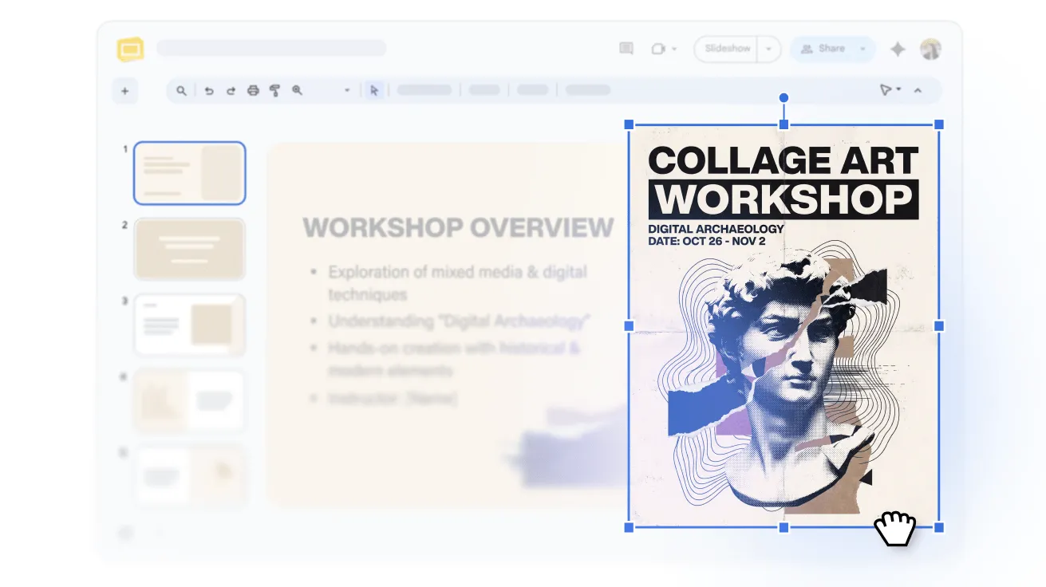
Task: Click the bottom-left resize handle of poster
Action: pos(629,527)
